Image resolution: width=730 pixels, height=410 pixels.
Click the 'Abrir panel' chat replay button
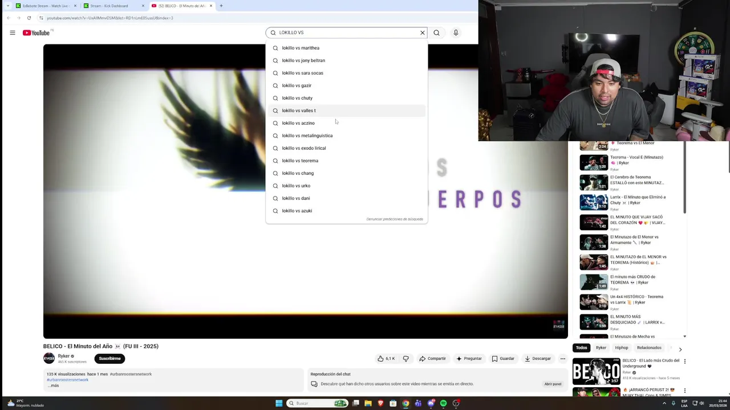coord(553,384)
